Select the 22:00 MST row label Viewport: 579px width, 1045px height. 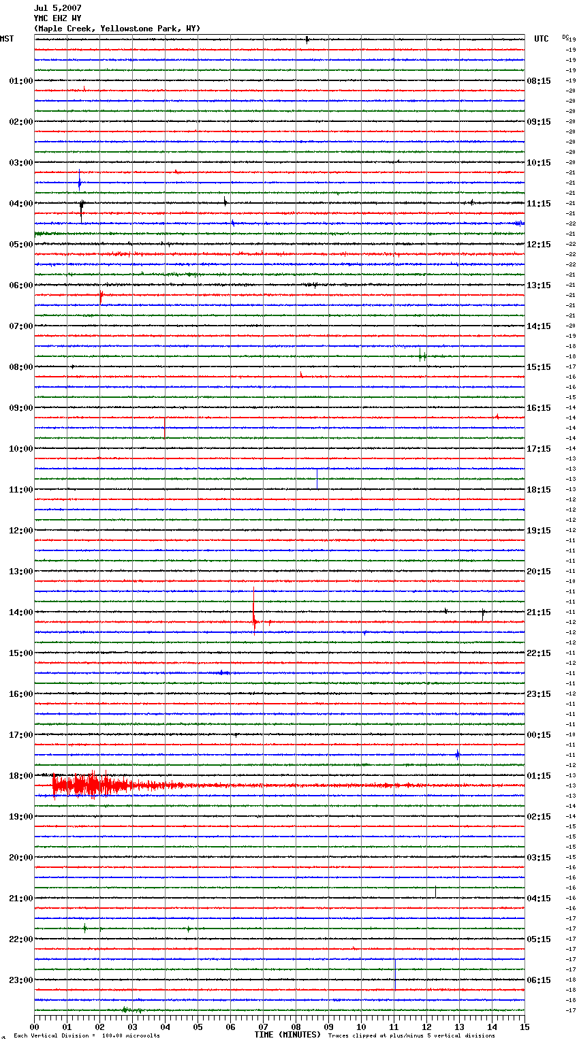coord(20,939)
